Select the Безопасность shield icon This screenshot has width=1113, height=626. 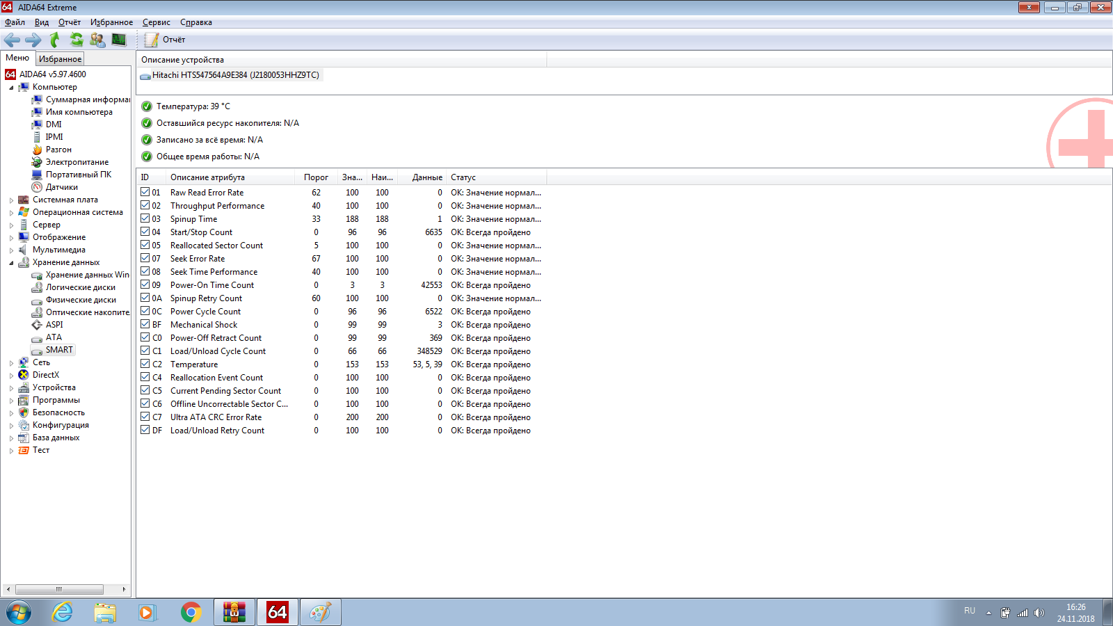[x=24, y=412]
